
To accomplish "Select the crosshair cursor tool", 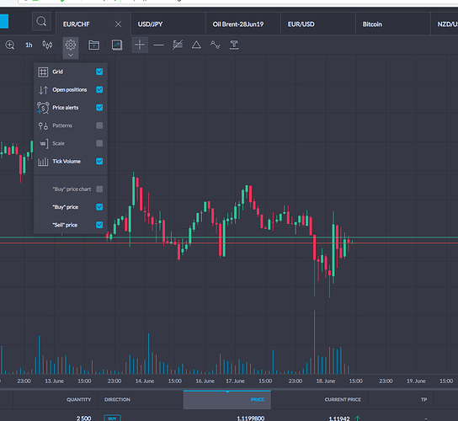I will [140, 45].
